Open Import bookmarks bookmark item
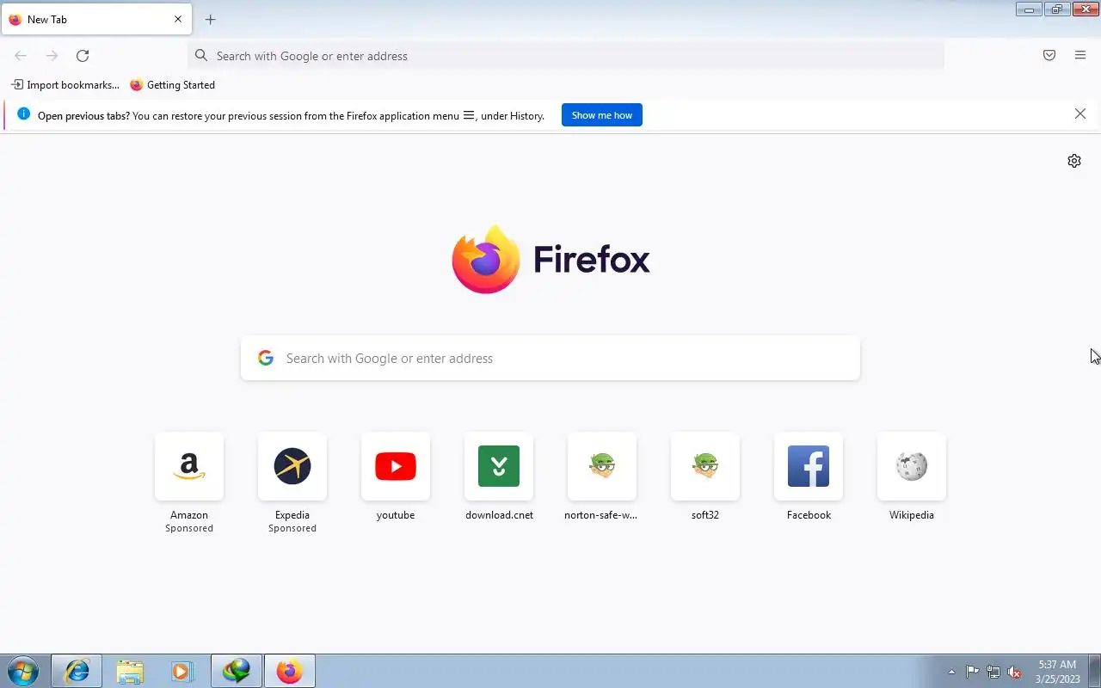This screenshot has width=1101, height=688. 65,85
